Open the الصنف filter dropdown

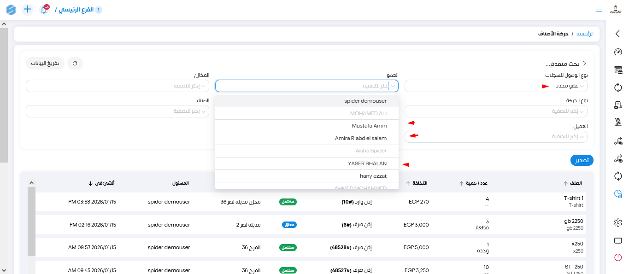click(118, 111)
